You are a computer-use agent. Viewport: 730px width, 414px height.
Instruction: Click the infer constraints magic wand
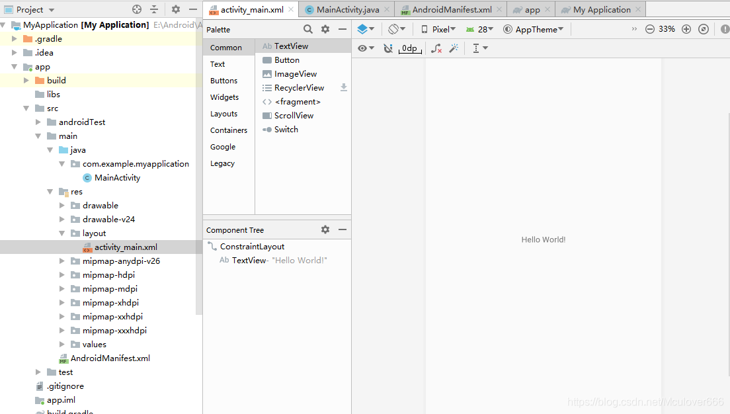click(454, 48)
